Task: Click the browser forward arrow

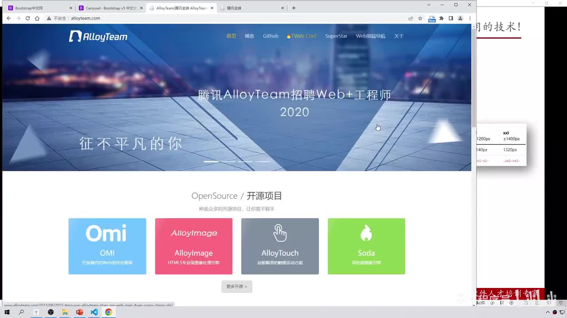Action: tap(18, 18)
